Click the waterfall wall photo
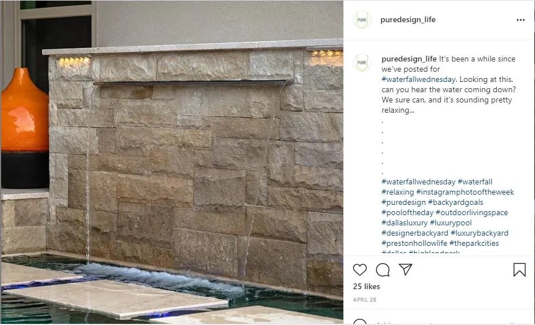Screen dimensions: 535x325 172,162
